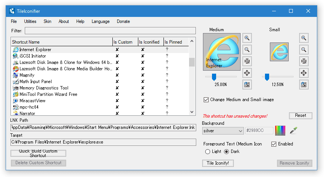Click the Filter text field

(110, 31)
